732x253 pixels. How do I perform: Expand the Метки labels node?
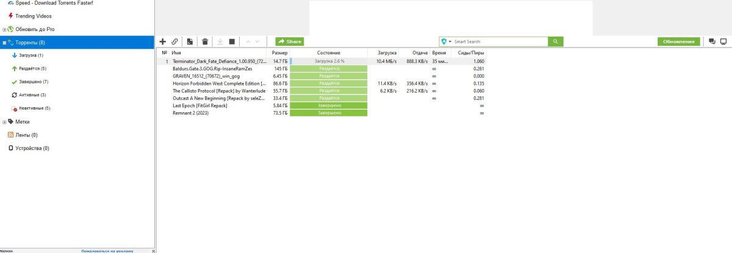[4, 121]
